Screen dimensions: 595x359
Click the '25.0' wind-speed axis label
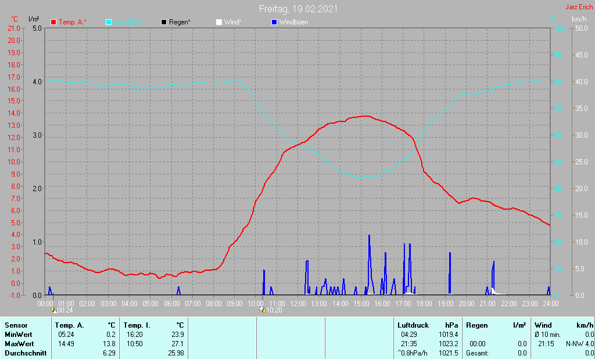[581, 162]
